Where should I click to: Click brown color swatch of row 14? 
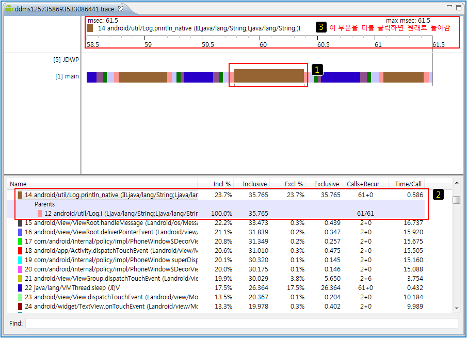coord(20,195)
